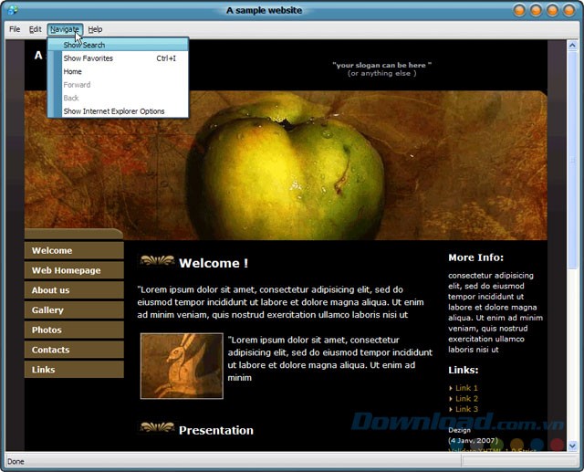This screenshot has height=472, width=584.
Task: Click the ornament icon beside Presentation
Action: (157, 427)
